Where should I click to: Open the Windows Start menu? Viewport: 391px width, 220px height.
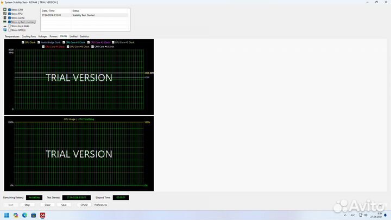(x=7, y=215)
